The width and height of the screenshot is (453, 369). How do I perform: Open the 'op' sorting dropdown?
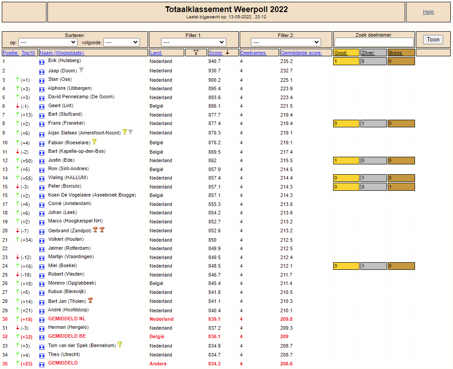48,42
